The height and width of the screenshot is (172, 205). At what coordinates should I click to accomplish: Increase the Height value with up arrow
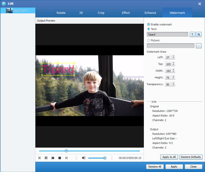173,76
